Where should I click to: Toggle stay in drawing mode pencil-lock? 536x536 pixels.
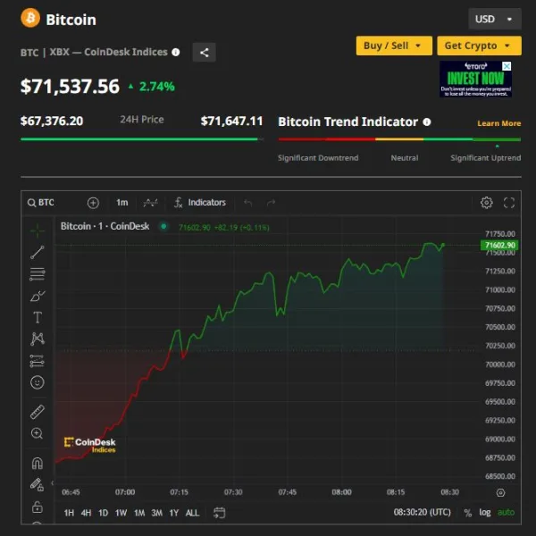click(x=37, y=485)
